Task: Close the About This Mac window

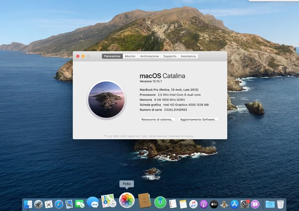Action: click(x=78, y=56)
